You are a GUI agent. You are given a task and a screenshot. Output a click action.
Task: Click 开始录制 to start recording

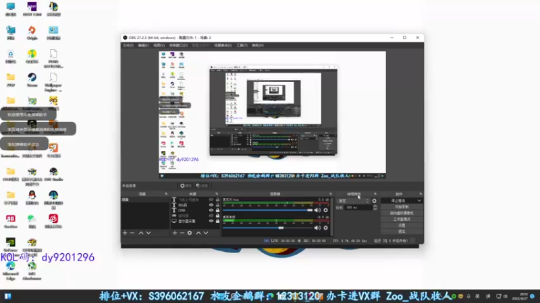click(x=402, y=207)
